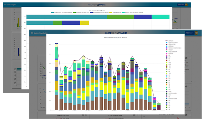204x121 pixels.
Task: Click Team Analytics page title
Action: (x=11, y=5)
